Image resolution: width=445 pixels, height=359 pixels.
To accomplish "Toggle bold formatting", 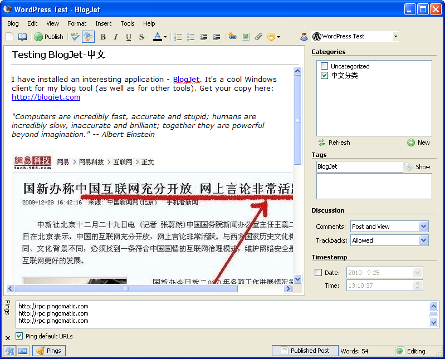I will [103, 37].
